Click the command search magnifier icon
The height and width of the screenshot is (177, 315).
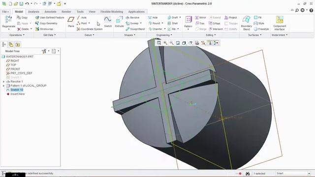tap(297, 10)
